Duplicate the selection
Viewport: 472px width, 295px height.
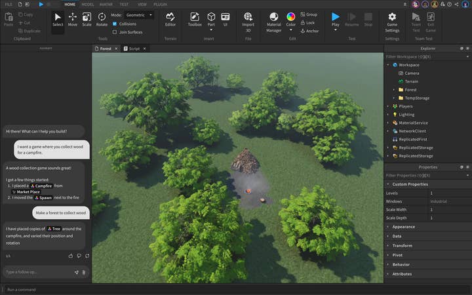pyautogui.click(x=29, y=31)
